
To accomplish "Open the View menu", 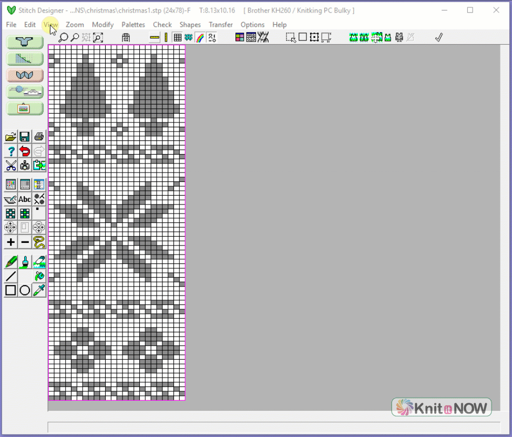I will coord(50,25).
